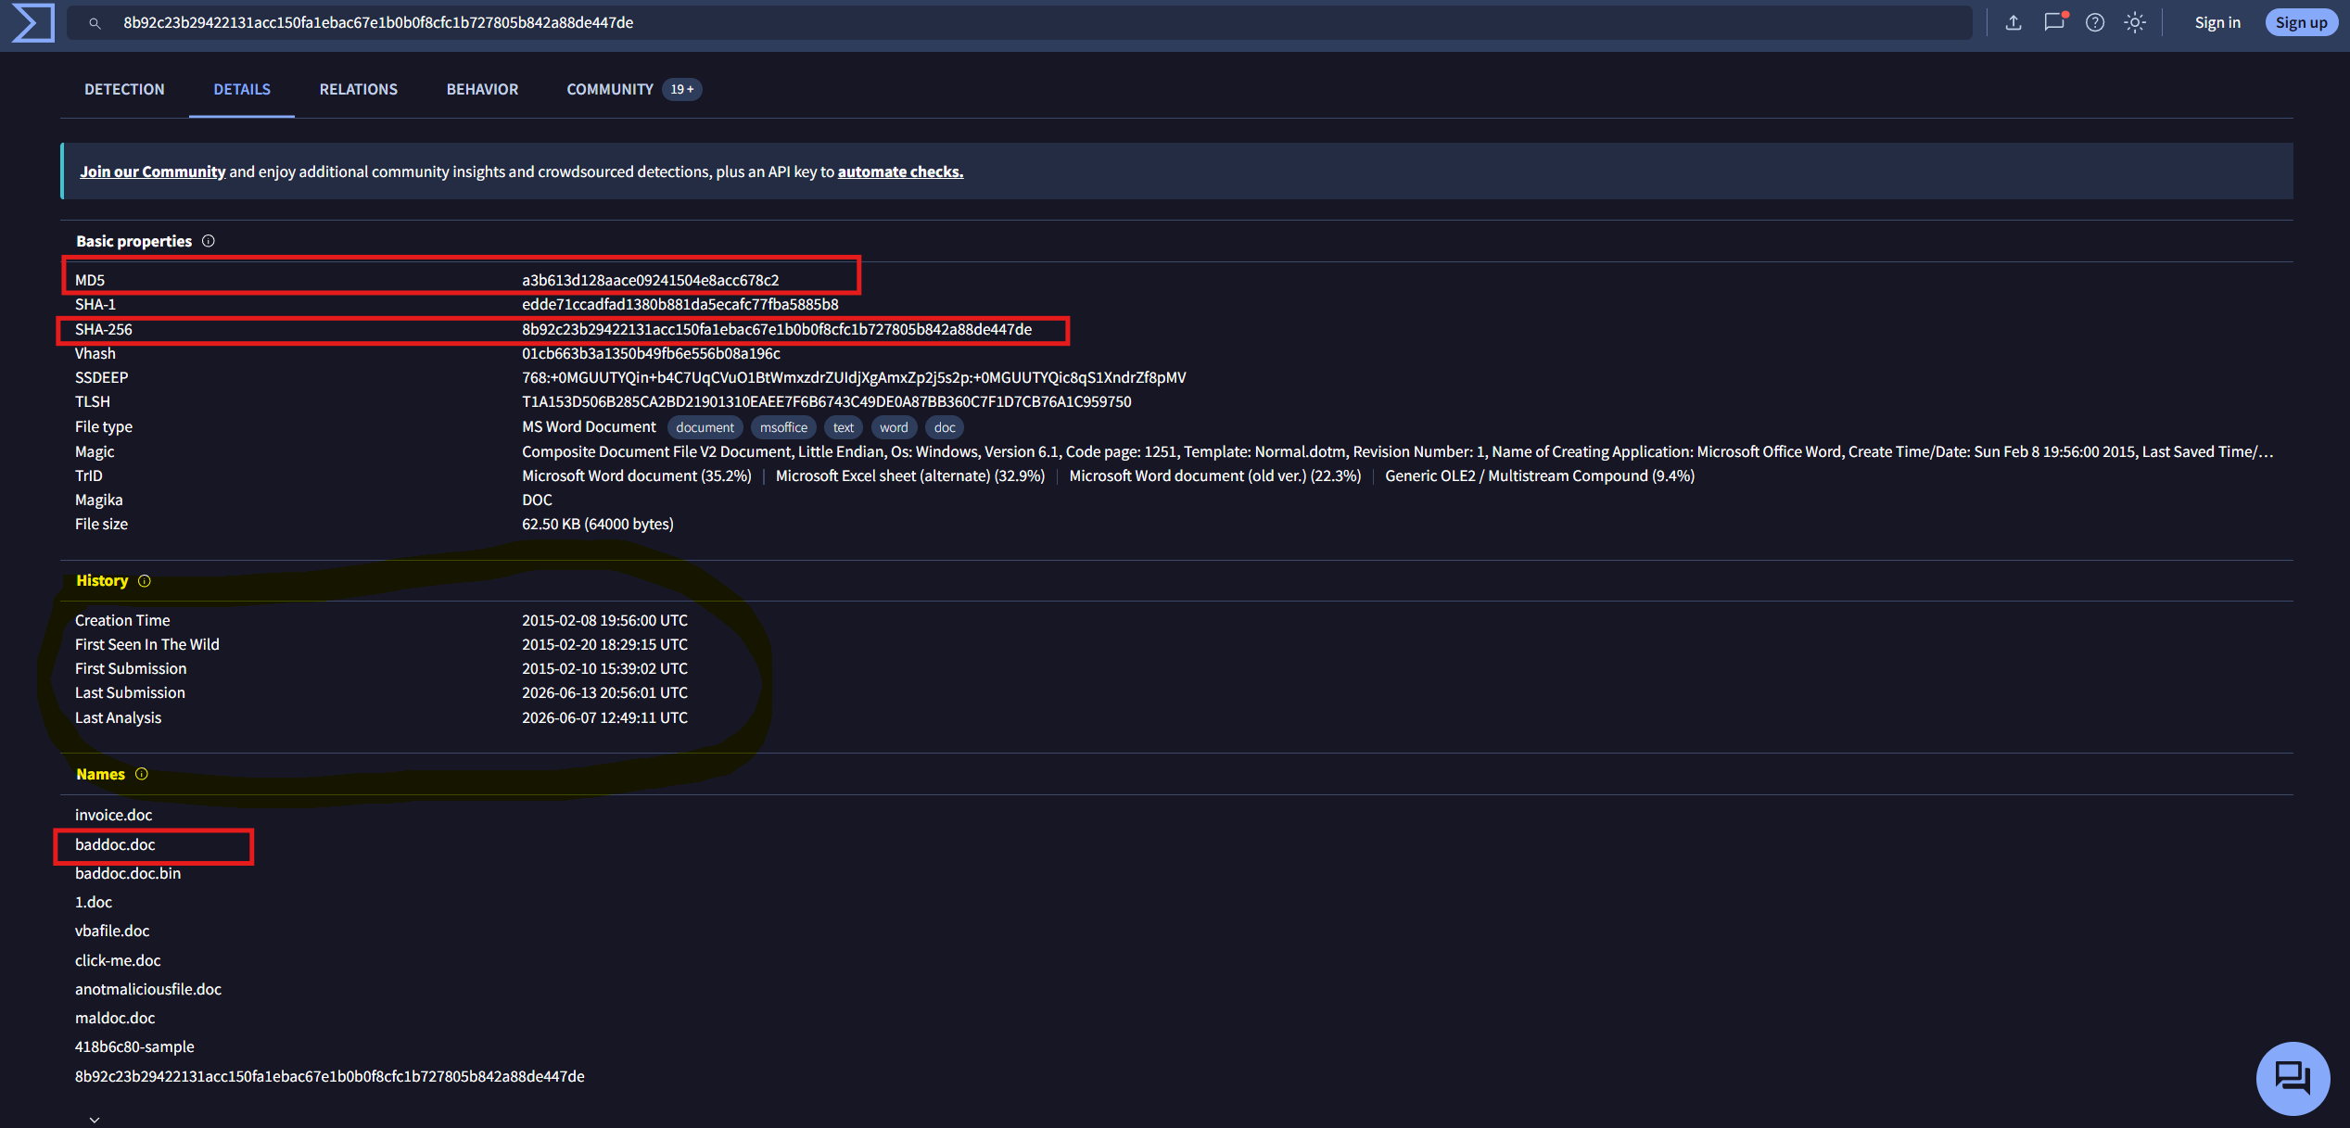Viewport: 2350px width, 1128px height.
Task: Click the Sign in link
Action: click(x=2217, y=22)
